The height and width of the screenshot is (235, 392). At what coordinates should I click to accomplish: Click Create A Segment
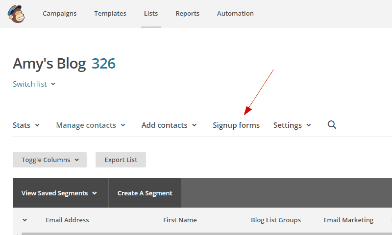(145, 193)
